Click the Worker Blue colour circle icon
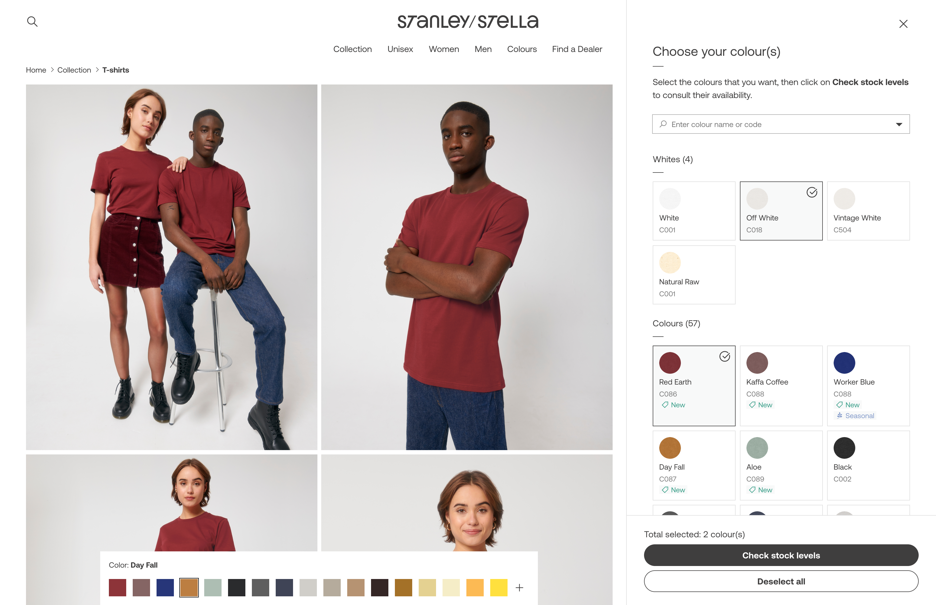 coord(844,363)
